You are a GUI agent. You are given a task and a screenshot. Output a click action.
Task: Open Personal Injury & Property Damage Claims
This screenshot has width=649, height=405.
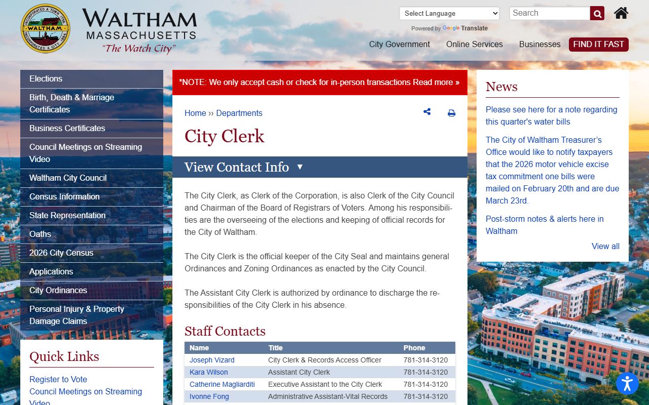92,315
